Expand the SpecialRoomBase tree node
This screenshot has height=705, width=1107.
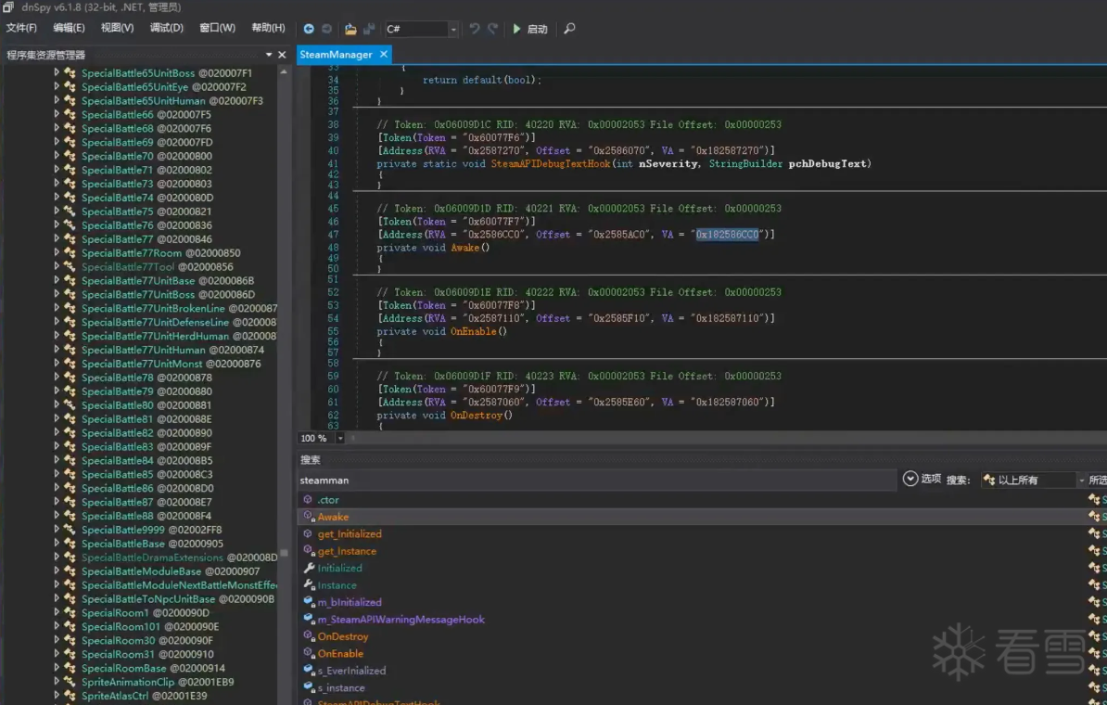[57, 668]
